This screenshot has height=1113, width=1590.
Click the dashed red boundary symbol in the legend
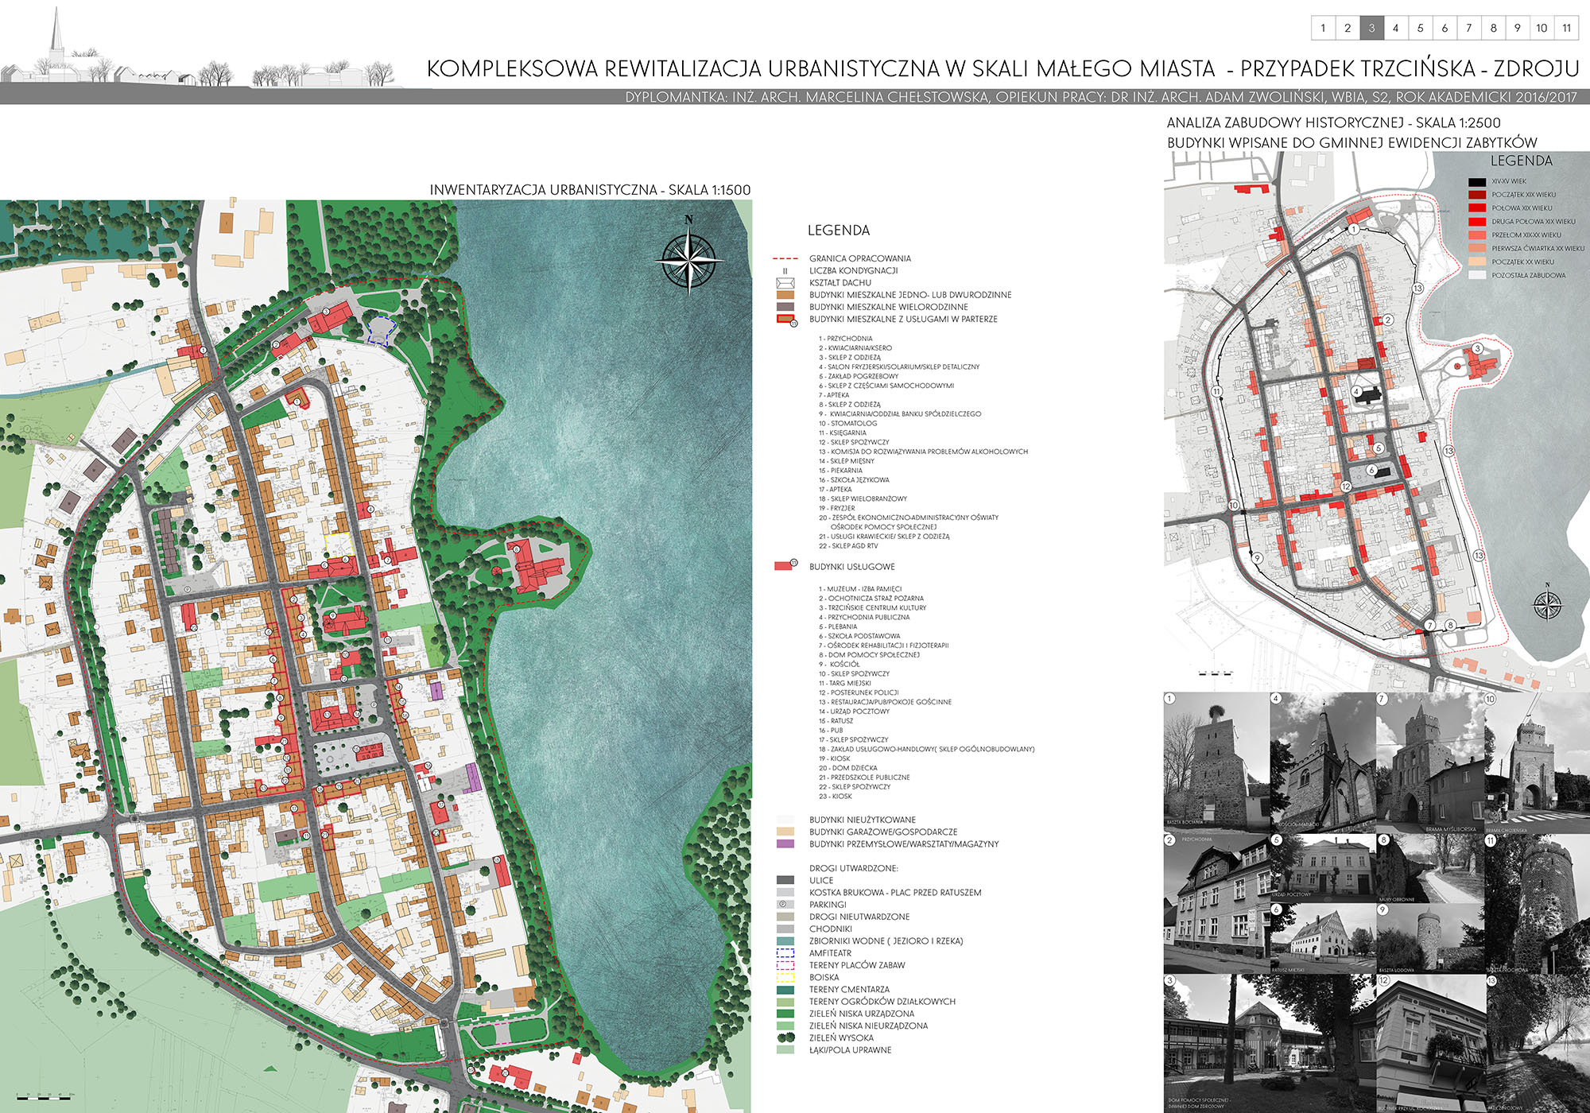pyautogui.click(x=785, y=258)
